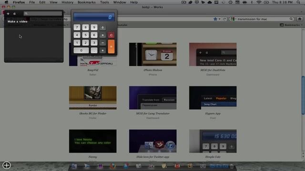The image size is (305, 171).
Task: Click the Wi-Fi status icon
Action: (259, 2)
